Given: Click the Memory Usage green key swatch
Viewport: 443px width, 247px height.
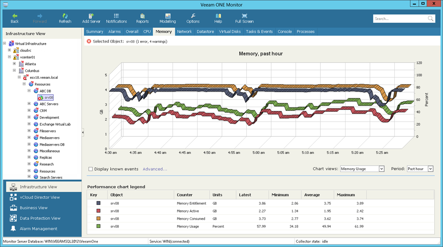Looking at the screenshot, I should coord(99,226).
